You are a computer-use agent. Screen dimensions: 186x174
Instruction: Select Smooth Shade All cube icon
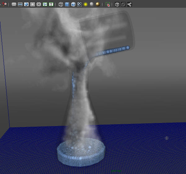coord(67,5)
